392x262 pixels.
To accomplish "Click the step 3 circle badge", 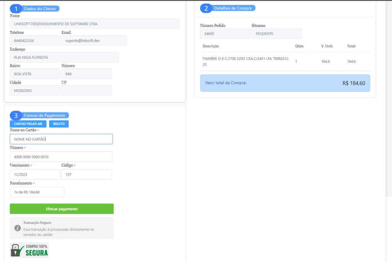I will click(x=16, y=115).
